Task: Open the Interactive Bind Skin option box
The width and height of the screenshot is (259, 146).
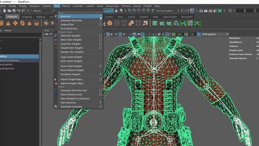Action: click(x=100, y=21)
